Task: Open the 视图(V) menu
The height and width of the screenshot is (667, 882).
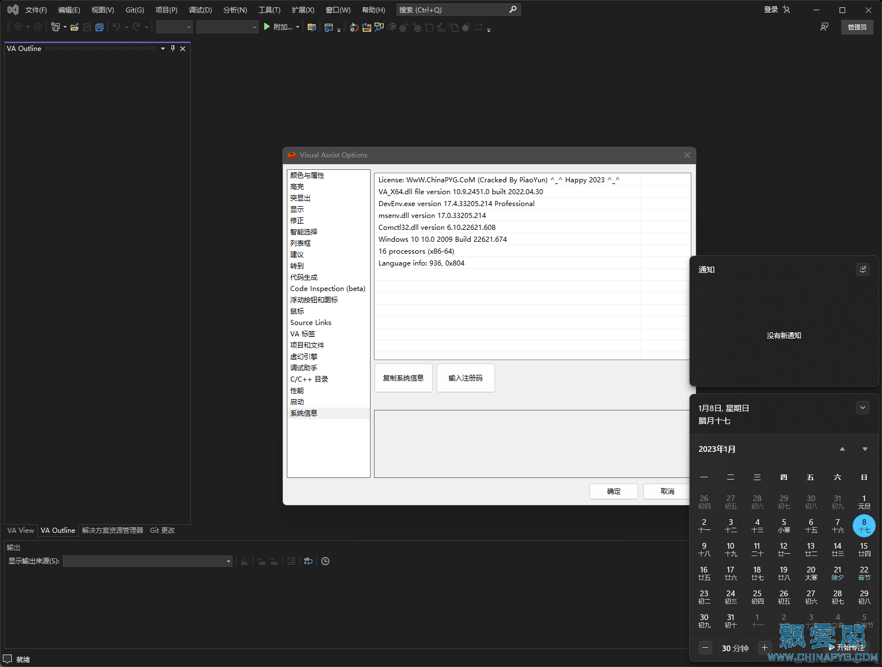Action: coord(103,10)
